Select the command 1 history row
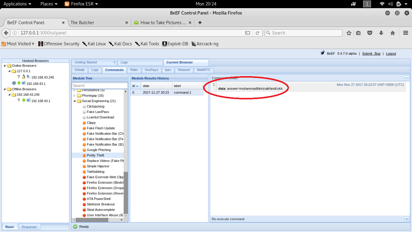This screenshot has width=412, height=232. click(x=167, y=92)
